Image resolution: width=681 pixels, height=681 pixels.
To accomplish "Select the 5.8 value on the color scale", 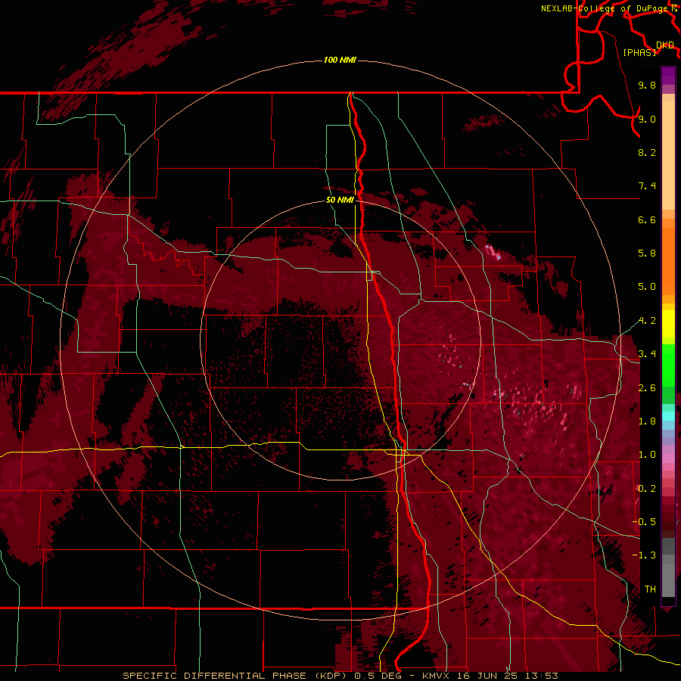I will coord(647,253).
